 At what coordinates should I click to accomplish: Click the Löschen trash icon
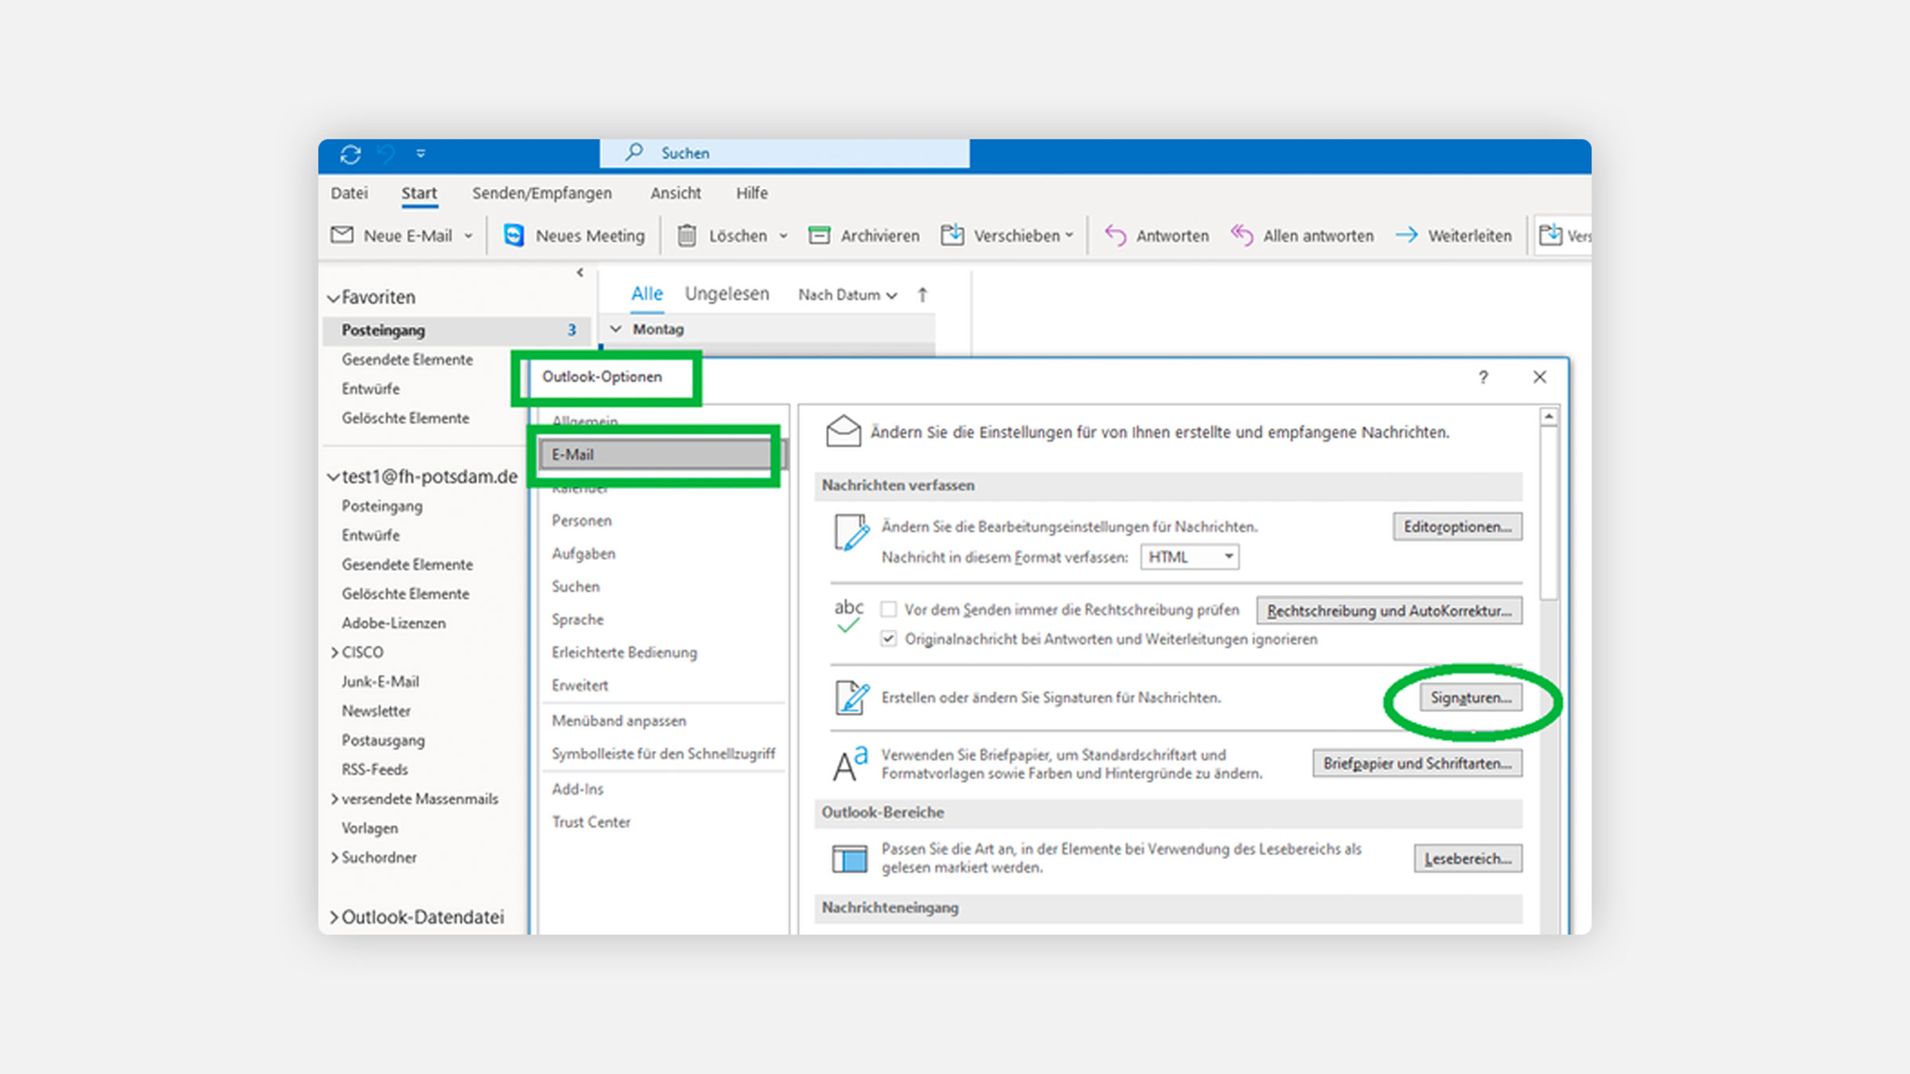tap(687, 235)
